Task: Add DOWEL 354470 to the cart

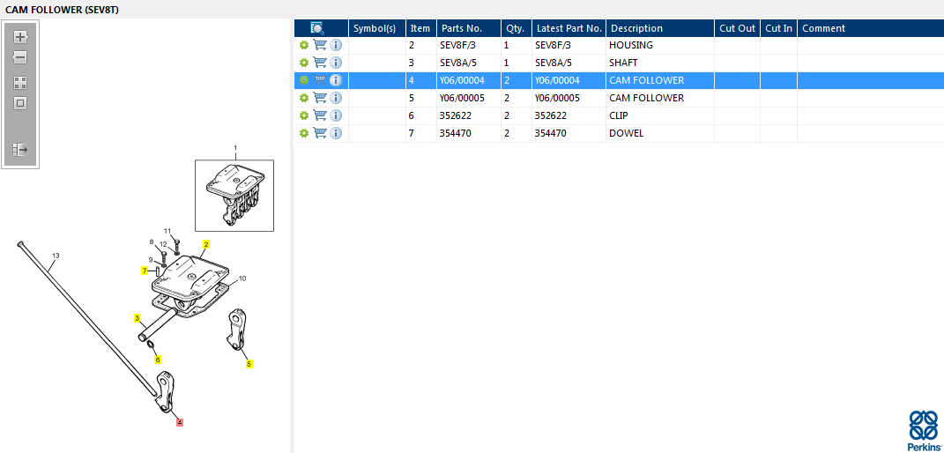Action: coord(320,133)
